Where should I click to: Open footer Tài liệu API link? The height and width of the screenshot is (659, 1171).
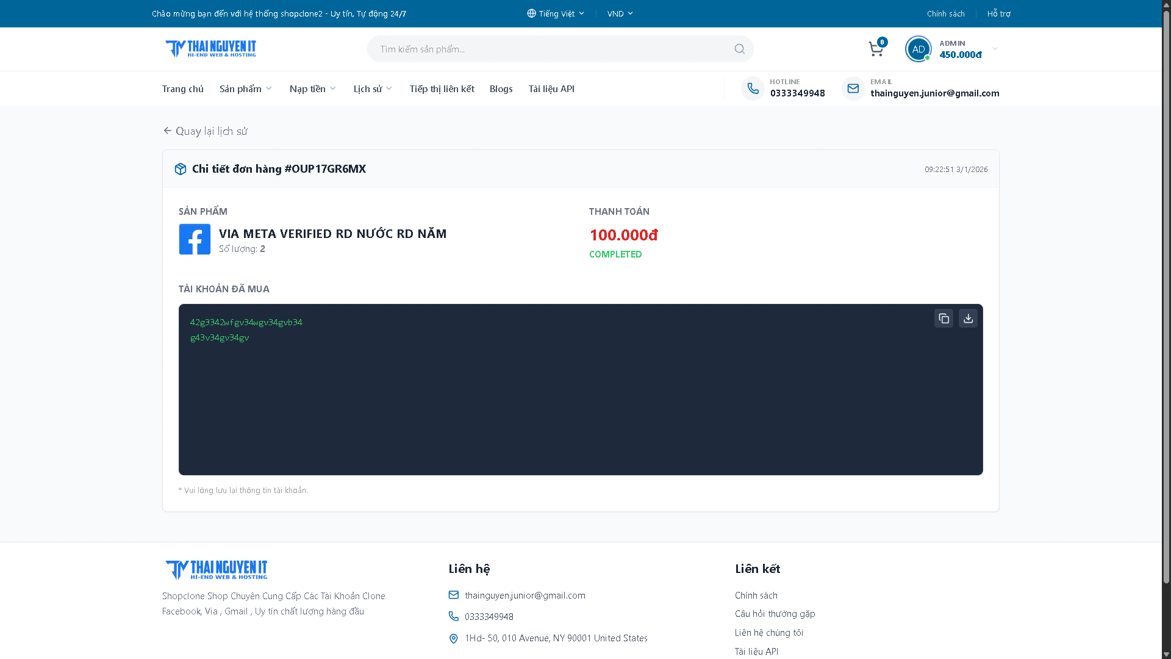click(x=757, y=652)
